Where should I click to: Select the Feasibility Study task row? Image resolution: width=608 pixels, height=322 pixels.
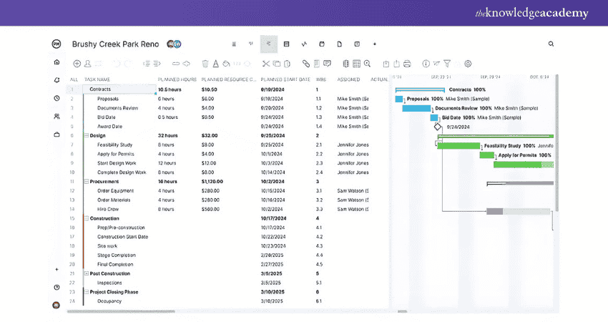(x=114, y=145)
